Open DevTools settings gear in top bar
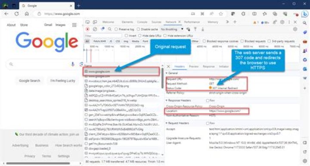The width and height of the screenshot is (310, 166). (x=282, y=22)
